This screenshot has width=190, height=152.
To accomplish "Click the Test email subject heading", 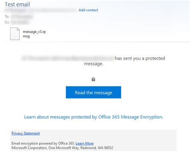I will [x=17, y=4].
